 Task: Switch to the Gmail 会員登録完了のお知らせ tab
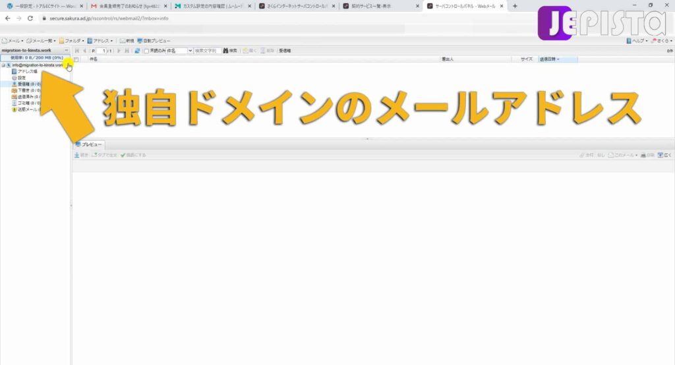(128, 7)
